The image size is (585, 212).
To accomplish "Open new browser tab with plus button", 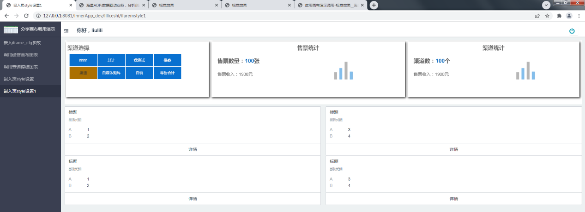I will [x=374, y=5].
